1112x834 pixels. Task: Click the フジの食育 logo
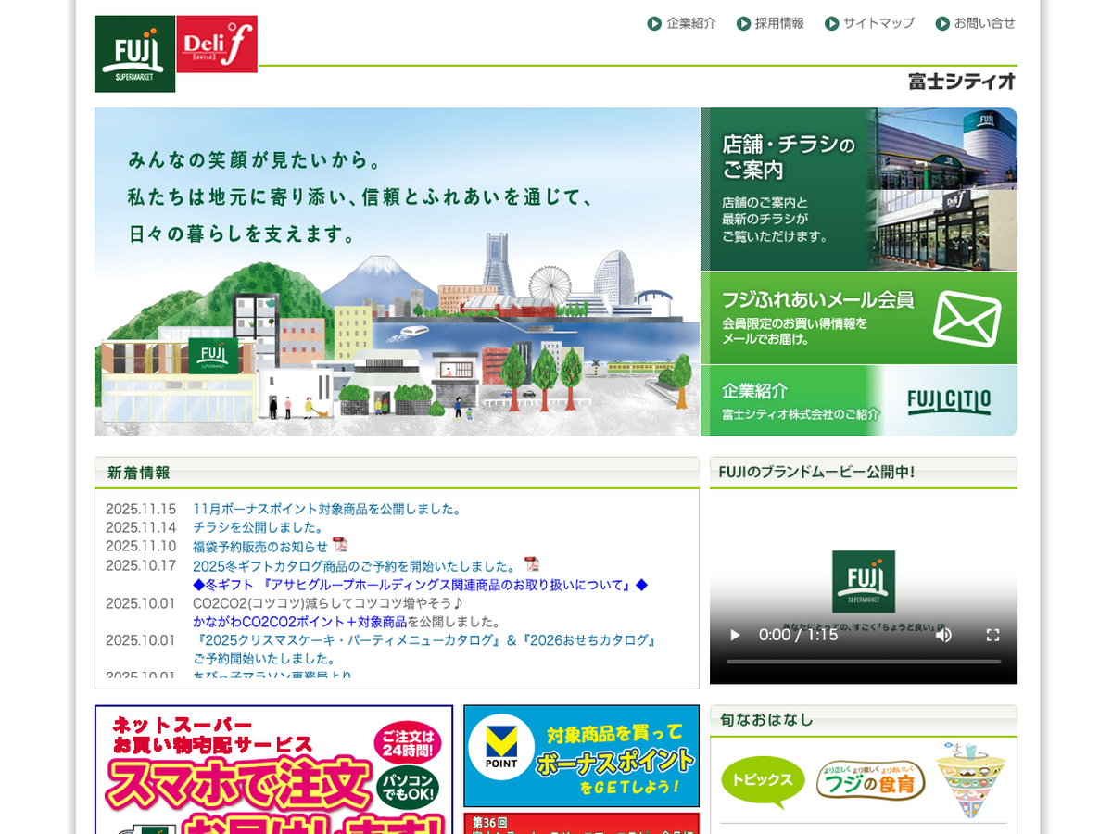pyautogui.click(x=871, y=779)
